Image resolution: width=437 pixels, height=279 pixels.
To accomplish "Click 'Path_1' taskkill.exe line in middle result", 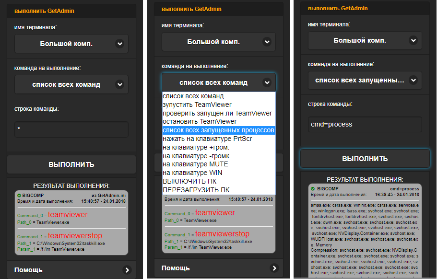I will click(x=208, y=242).
